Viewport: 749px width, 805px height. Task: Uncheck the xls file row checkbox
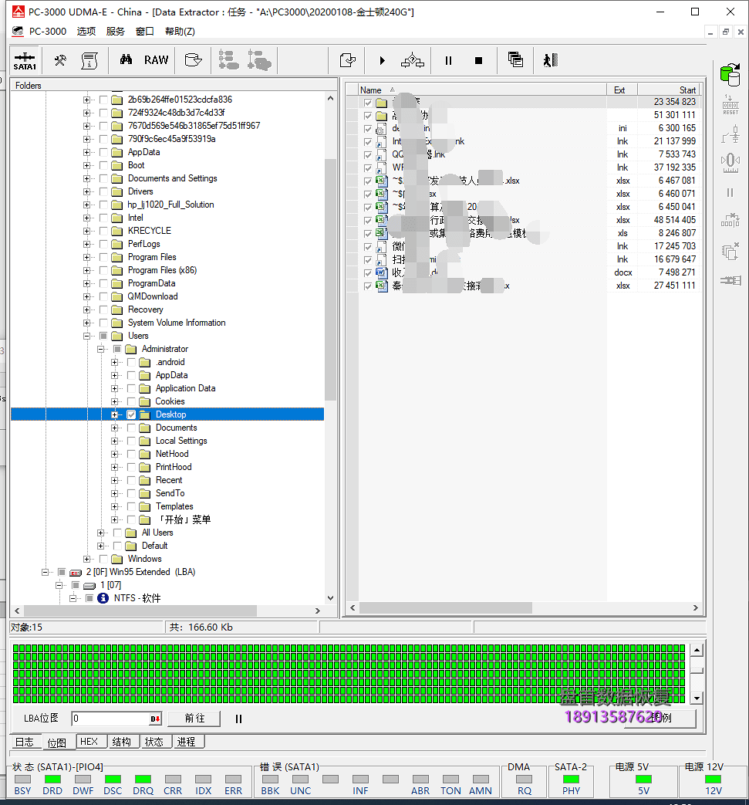[368, 233]
